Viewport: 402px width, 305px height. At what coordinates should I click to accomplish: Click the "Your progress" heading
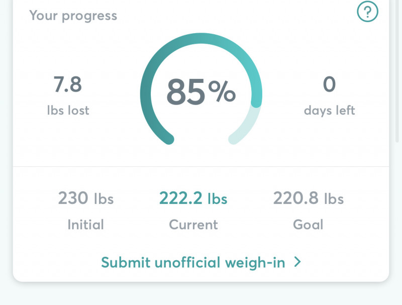[x=73, y=15]
